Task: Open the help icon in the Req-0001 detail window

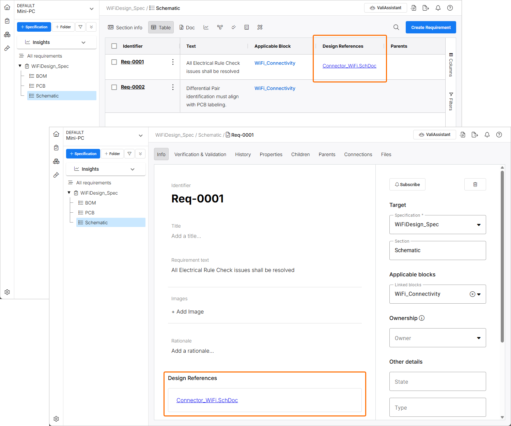Action: pyautogui.click(x=499, y=135)
